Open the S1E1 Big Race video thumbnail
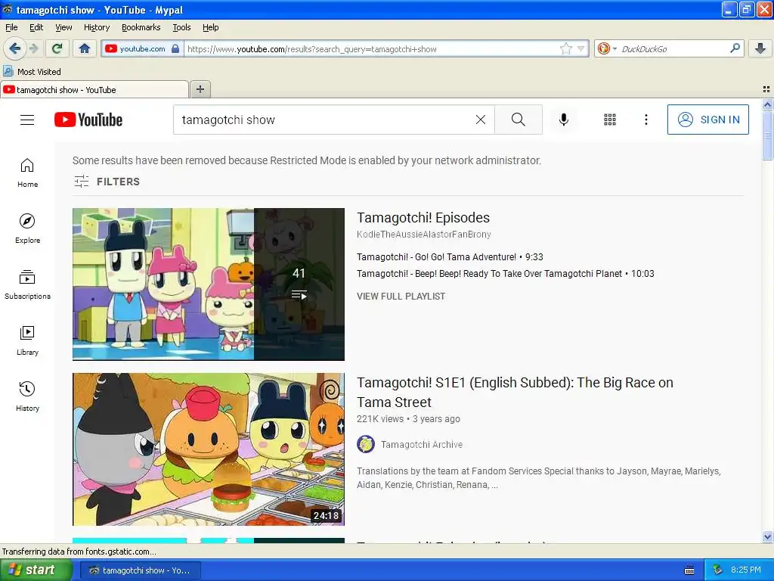 pos(209,449)
